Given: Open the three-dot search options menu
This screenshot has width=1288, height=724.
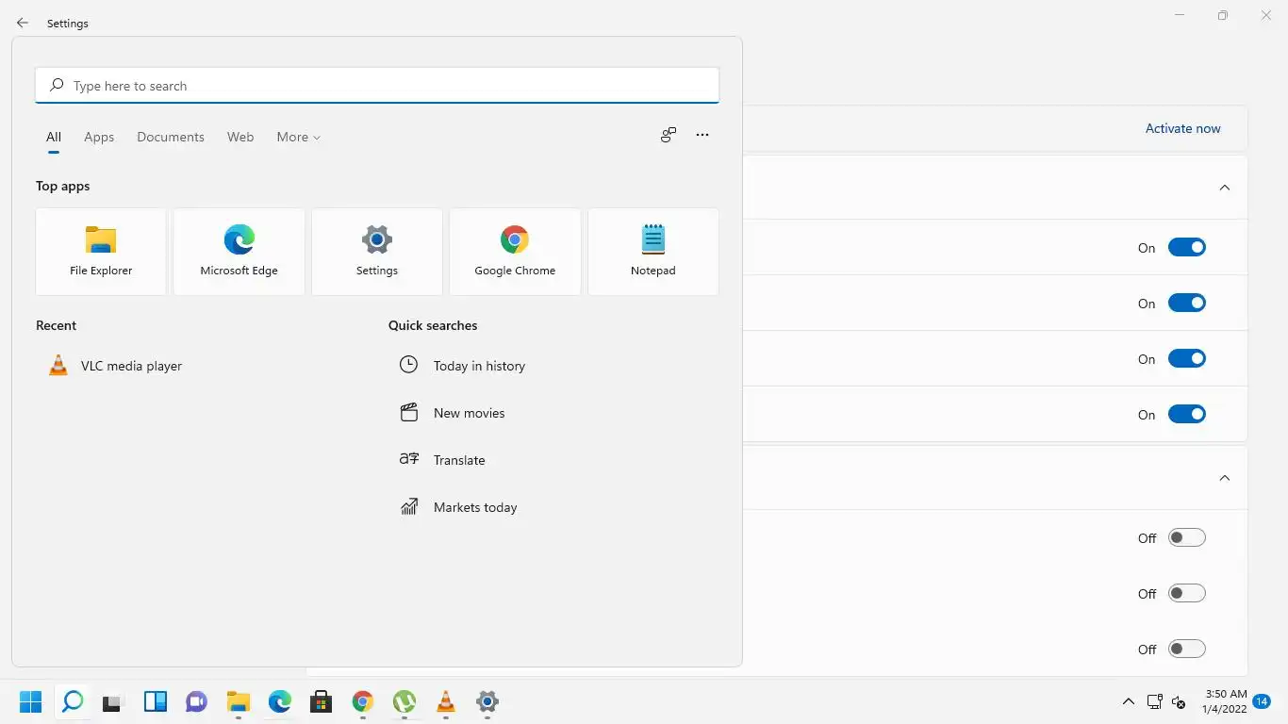Looking at the screenshot, I should coord(702,135).
